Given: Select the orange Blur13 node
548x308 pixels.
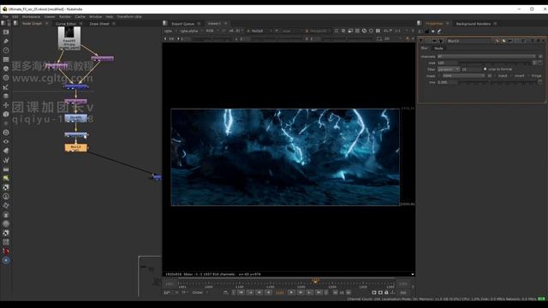Looking at the screenshot, I should tap(76, 148).
